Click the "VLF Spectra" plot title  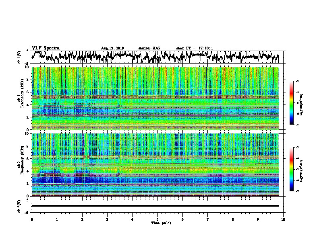46,48
